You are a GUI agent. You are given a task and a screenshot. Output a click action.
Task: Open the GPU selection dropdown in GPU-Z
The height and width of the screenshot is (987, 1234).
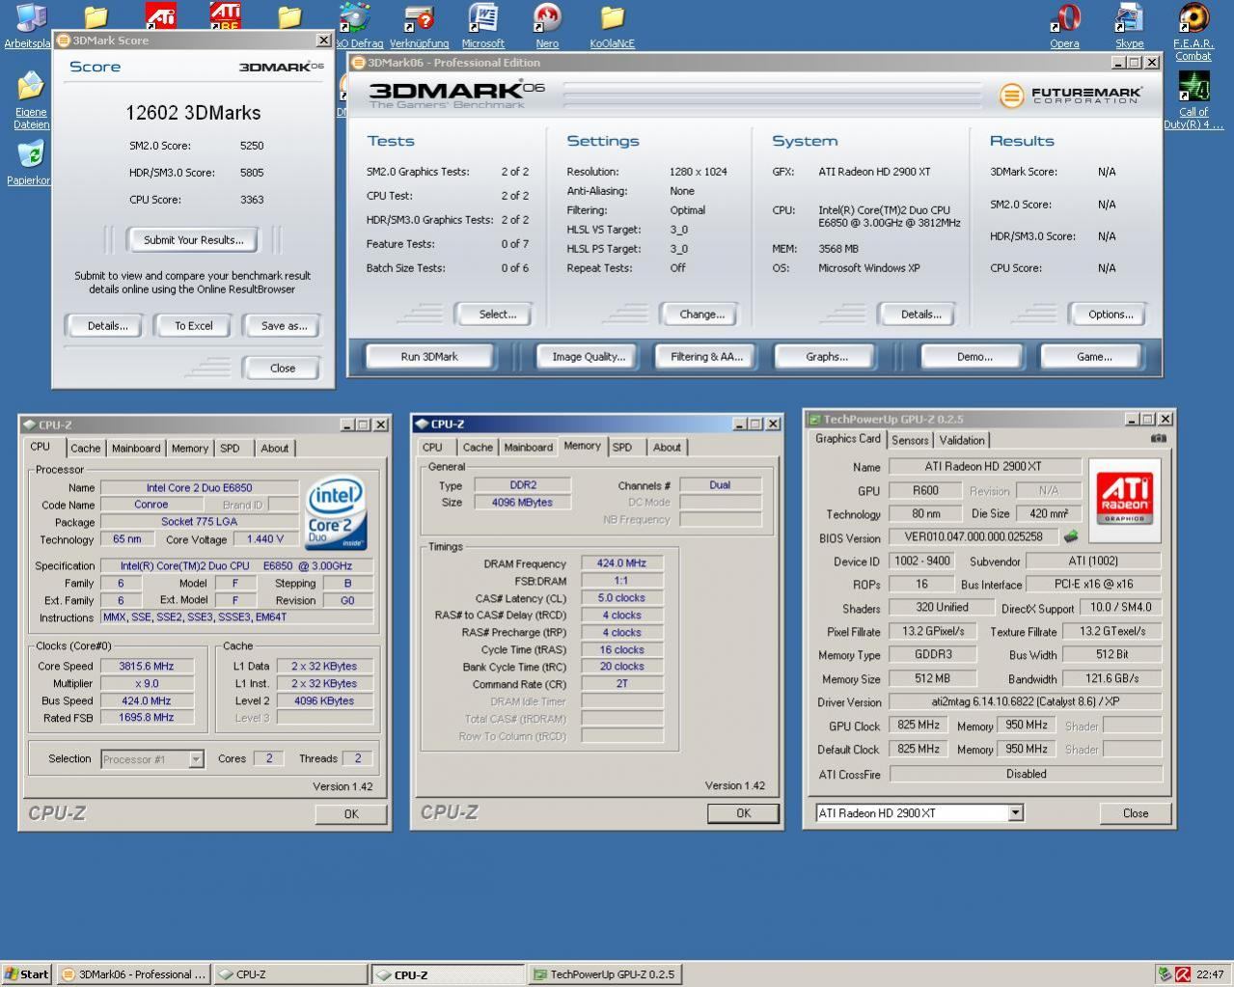coord(1015,813)
